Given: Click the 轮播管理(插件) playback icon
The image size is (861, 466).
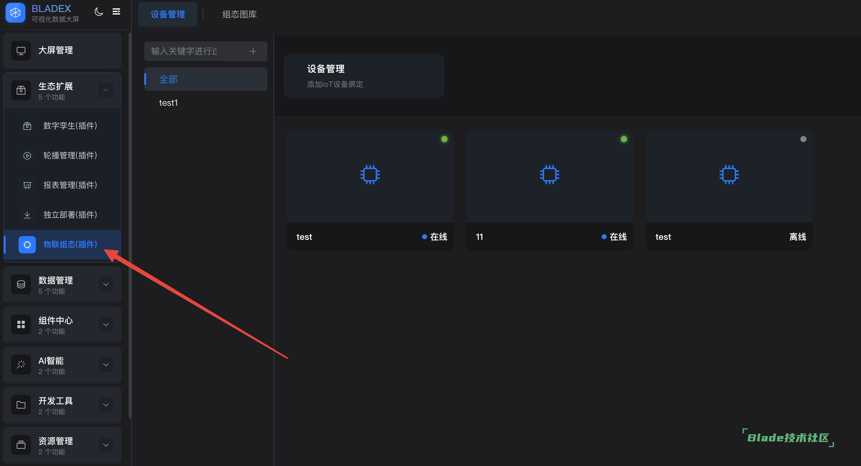Looking at the screenshot, I should [x=27, y=155].
